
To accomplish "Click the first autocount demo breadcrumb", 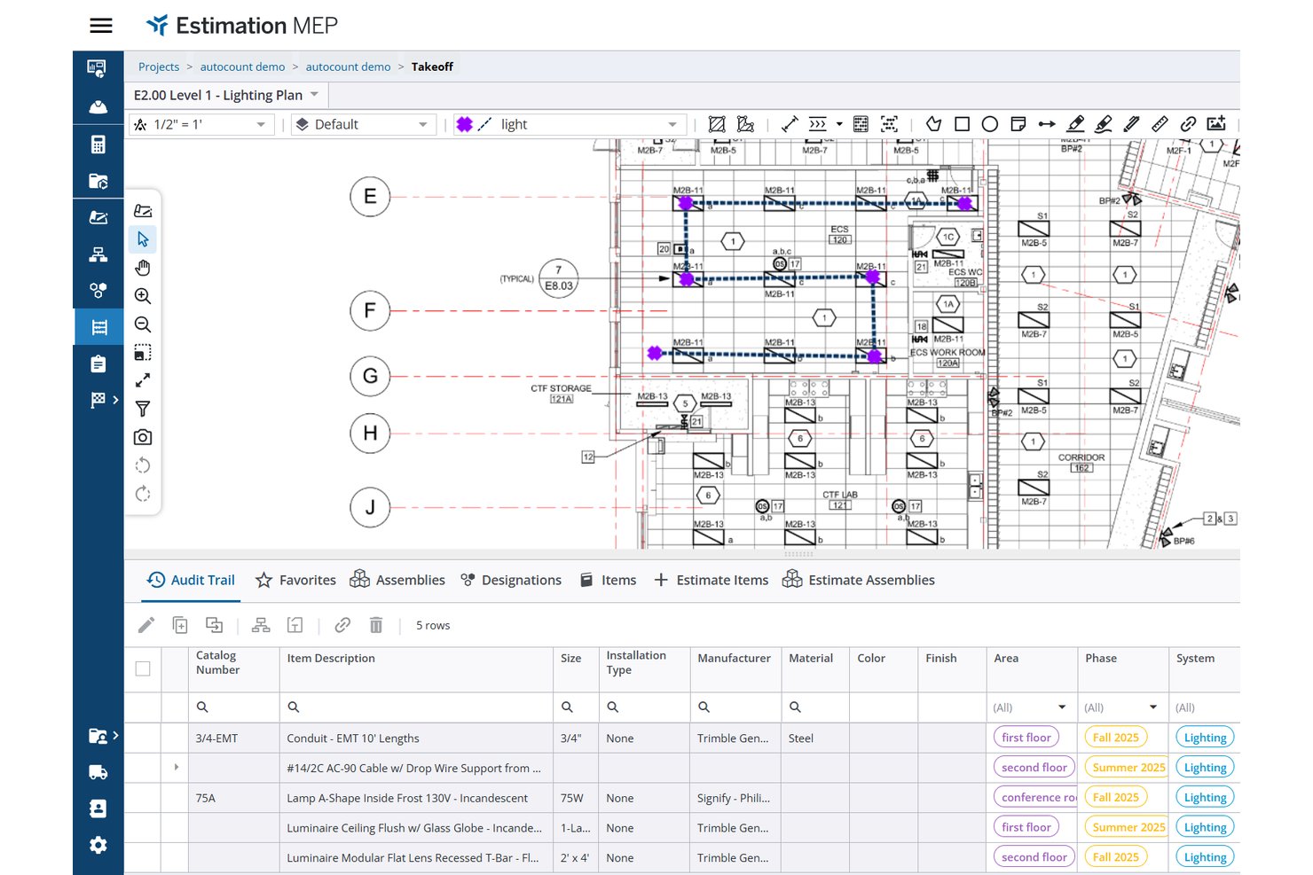I will coord(243,66).
